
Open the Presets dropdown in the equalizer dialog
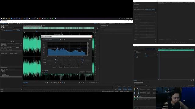pyautogui.click(x=52, y=39)
